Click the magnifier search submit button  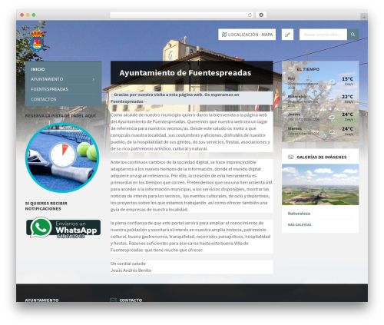[353, 35]
